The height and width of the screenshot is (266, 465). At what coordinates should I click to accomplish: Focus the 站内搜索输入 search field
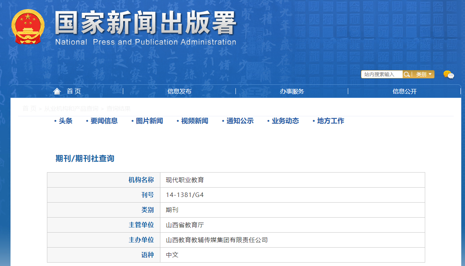pyautogui.click(x=382, y=74)
